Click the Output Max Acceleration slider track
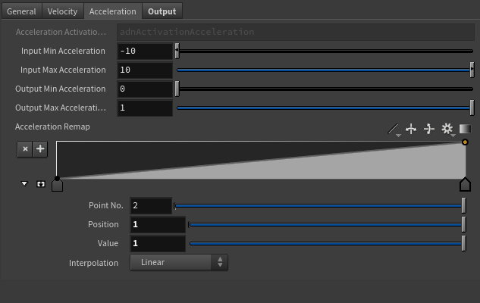480x303 pixels. [325, 108]
